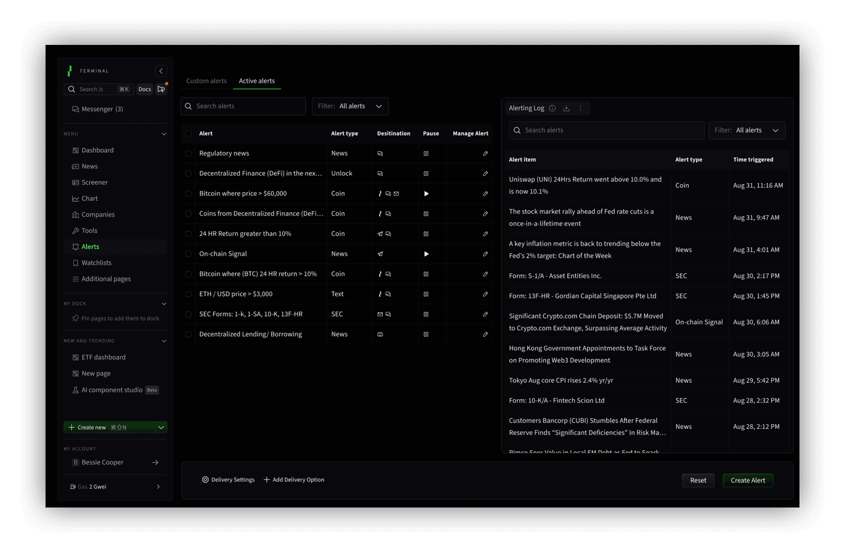Download the Alerting Log
The height and width of the screenshot is (553, 845).
[x=566, y=108]
